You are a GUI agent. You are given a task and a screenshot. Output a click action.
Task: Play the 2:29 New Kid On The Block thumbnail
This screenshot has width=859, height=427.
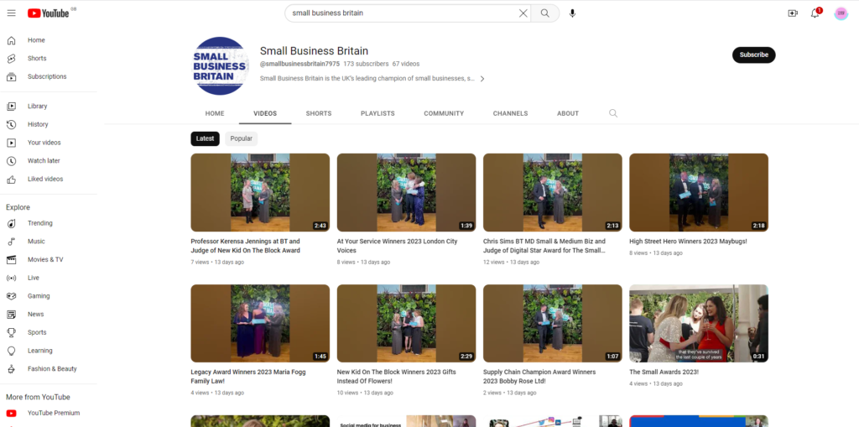(407, 324)
